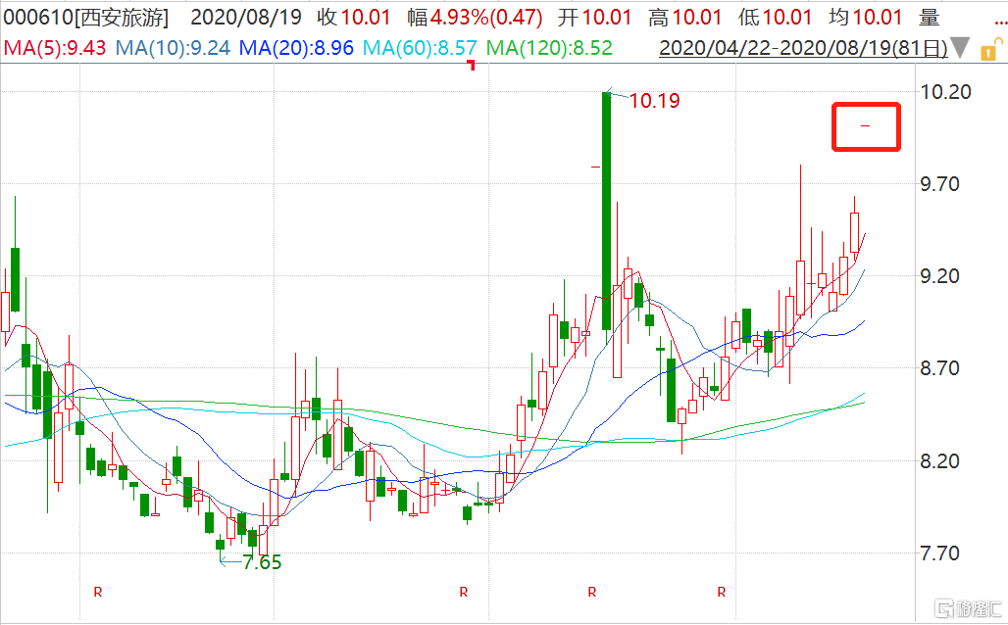This screenshot has height=625, width=1008.
Task: Click the last R marker on the right
Action: (x=722, y=592)
